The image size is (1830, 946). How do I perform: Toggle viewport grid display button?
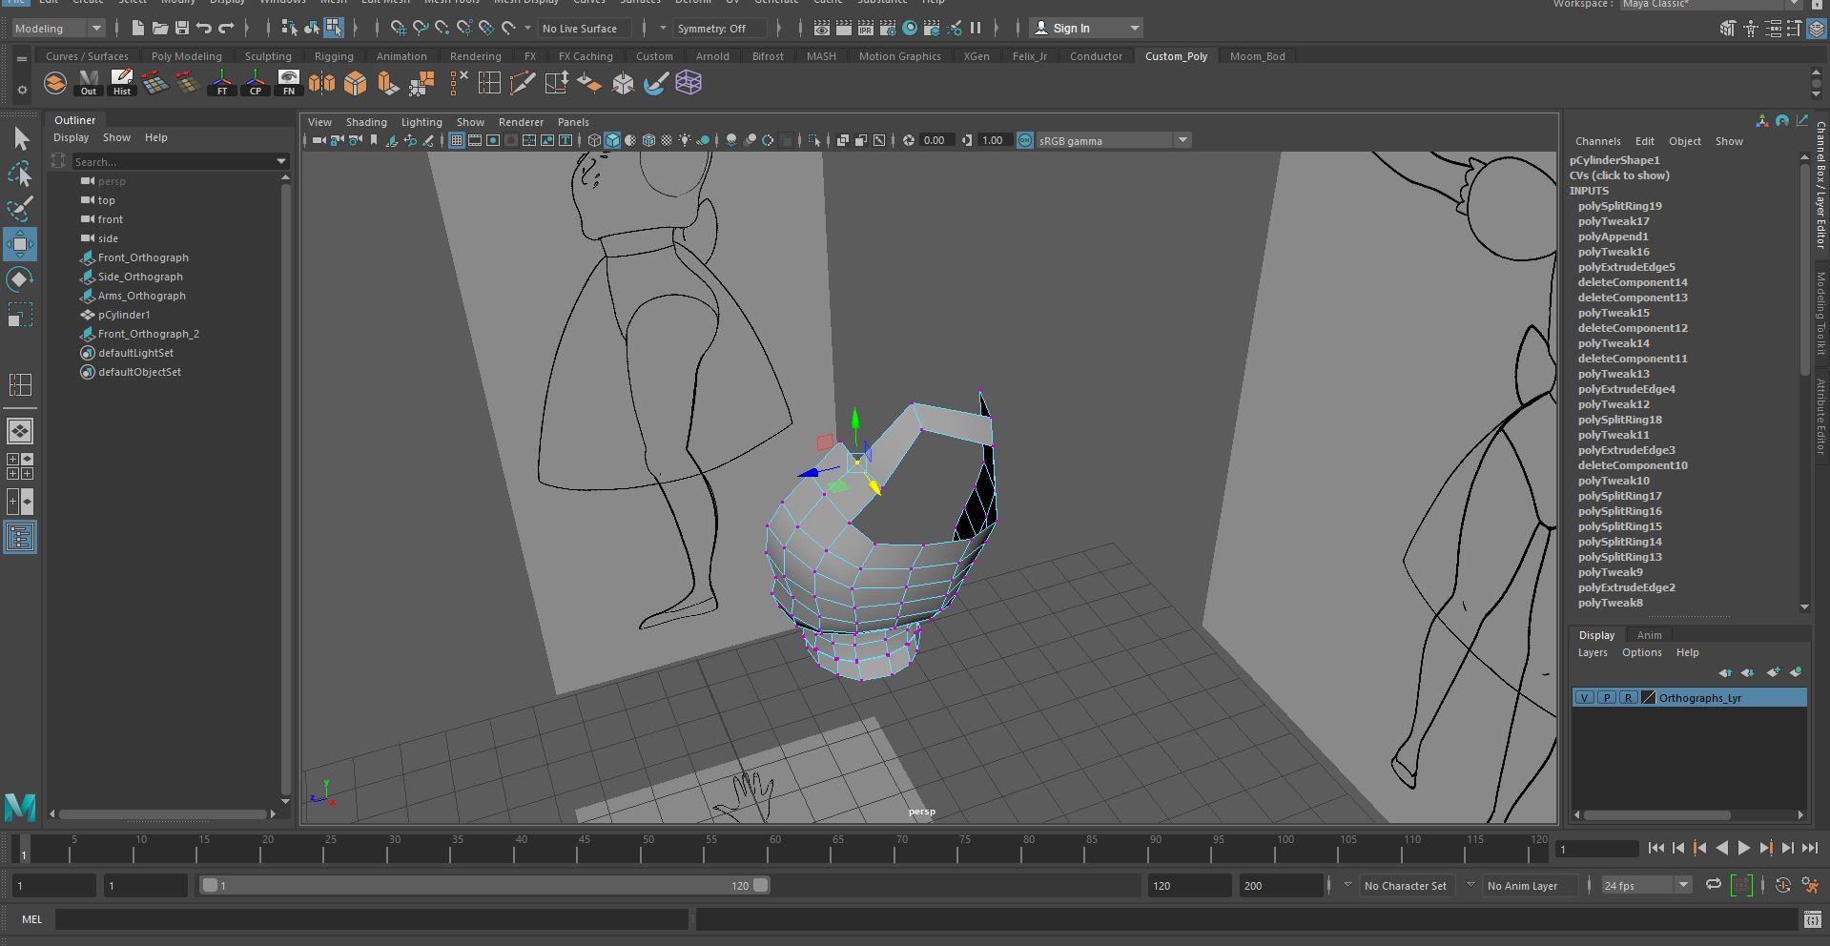457,140
